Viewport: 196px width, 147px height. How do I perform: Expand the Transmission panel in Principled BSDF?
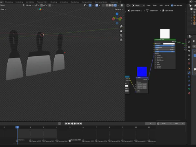(160, 61)
